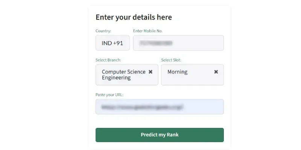Viewport: 301px width, 150px height.
Task: Submit with the Predict my Rank button
Action: (x=160, y=135)
